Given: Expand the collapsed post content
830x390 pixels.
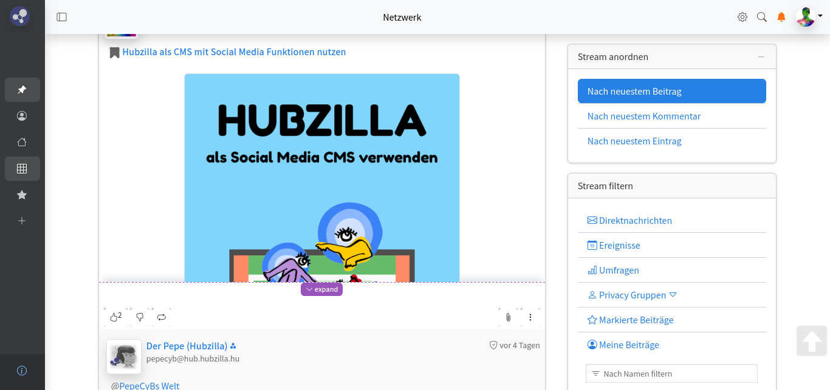Looking at the screenshot, I should tap(321, 289).
